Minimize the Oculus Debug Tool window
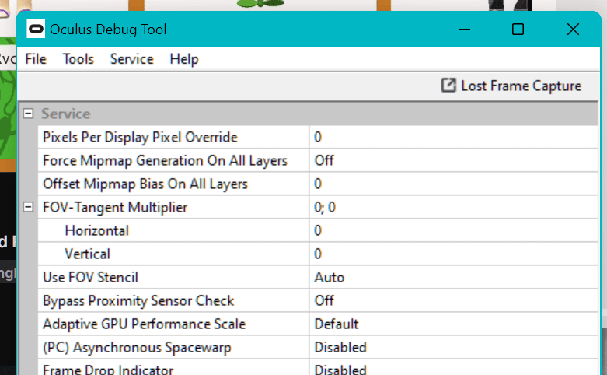This screenshot has height=375, width=607. point(464,29)
